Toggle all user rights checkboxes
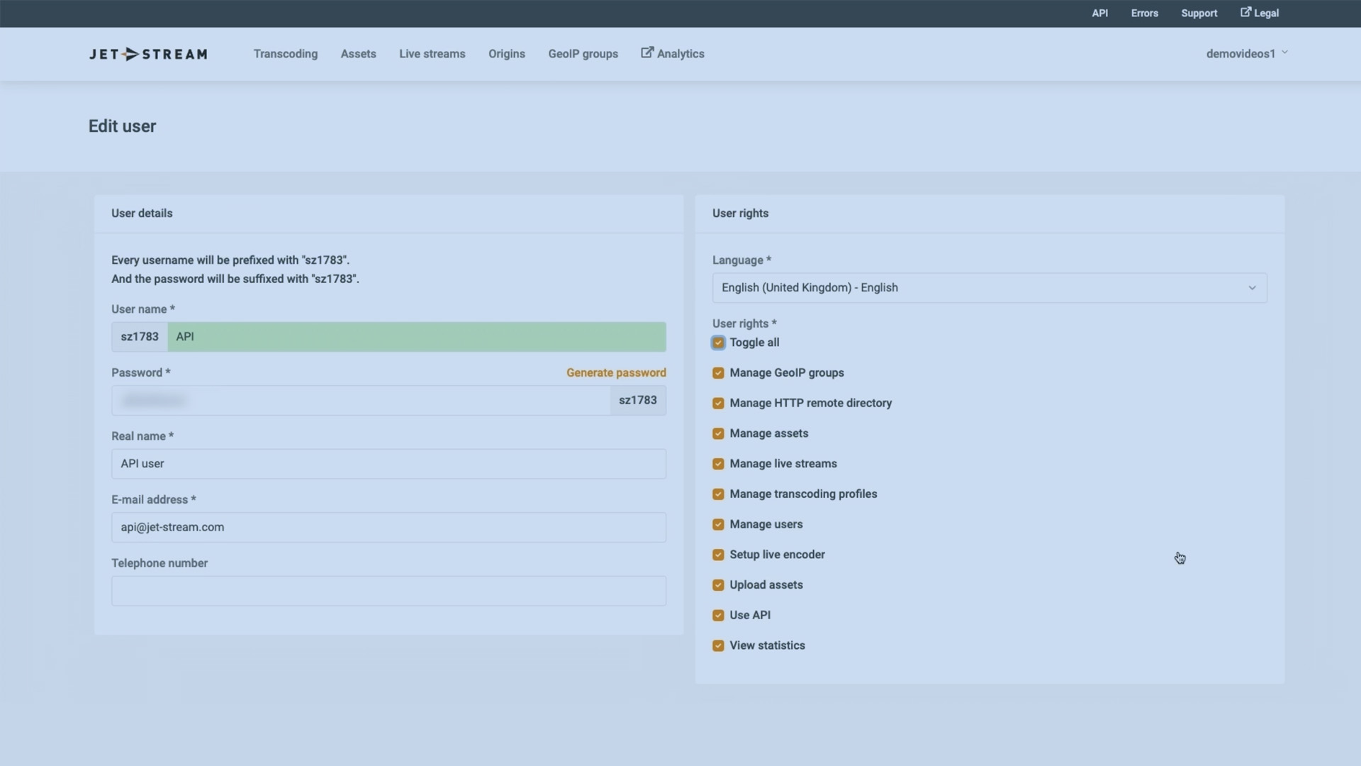This screenshot has height=766, width=1361. pyautogui.click(x=718, y=343)
